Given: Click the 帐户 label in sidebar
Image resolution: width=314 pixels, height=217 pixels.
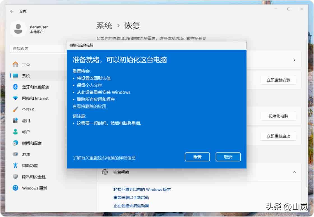Looking at the screenshot, I should (26, 132).
